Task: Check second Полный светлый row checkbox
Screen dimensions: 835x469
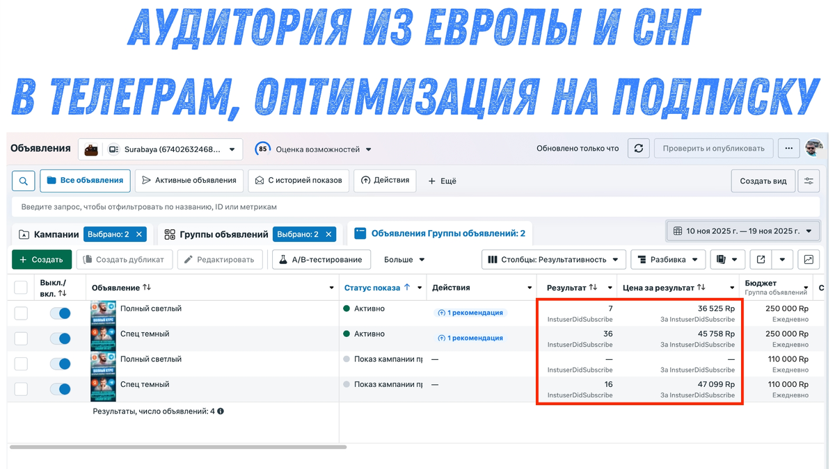Action: click(21, 363)
